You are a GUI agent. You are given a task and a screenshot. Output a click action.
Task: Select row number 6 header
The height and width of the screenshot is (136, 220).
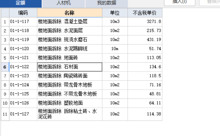(5, 67)
